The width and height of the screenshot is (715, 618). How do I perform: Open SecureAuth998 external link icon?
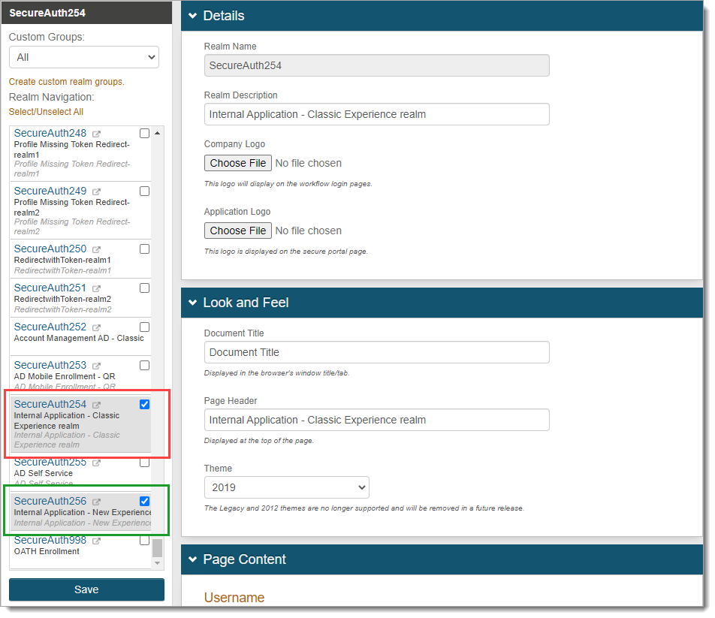tap(97, 541)
